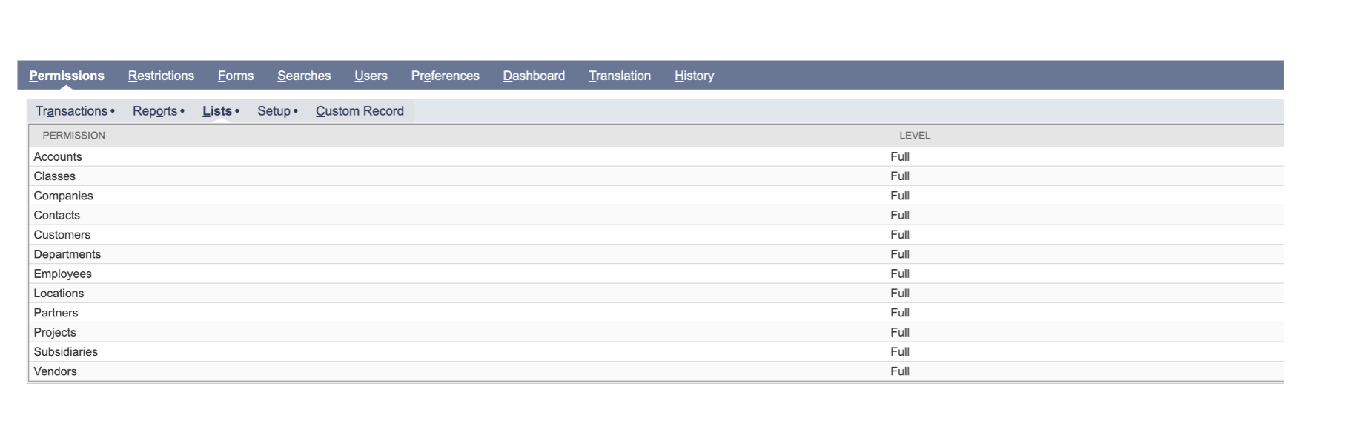View the Translation tab
Screen dimensions: 1364x421
620,76
